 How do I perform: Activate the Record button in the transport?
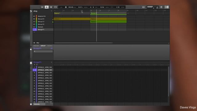click(x=51, y=7)
